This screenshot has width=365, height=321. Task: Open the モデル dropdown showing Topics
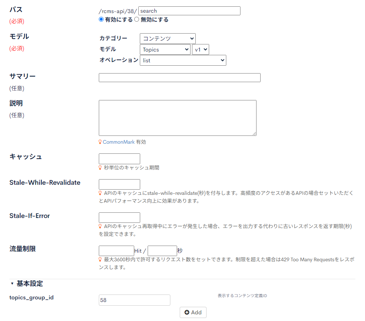[x=165, y=50]
